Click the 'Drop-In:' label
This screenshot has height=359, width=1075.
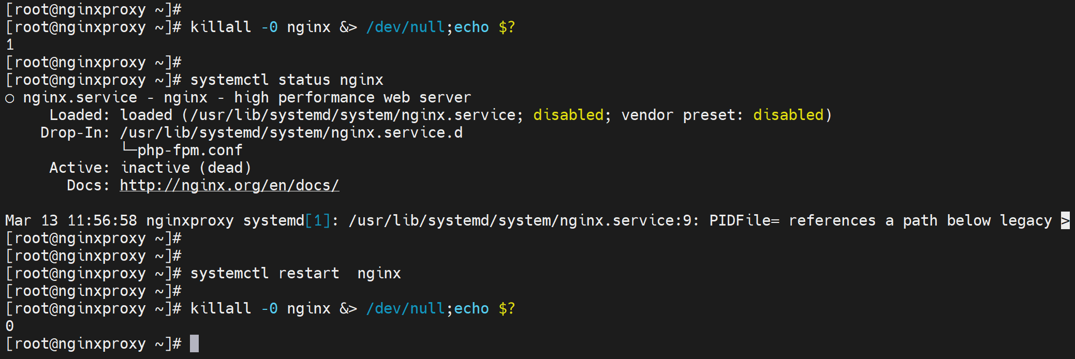click(75, 132)
